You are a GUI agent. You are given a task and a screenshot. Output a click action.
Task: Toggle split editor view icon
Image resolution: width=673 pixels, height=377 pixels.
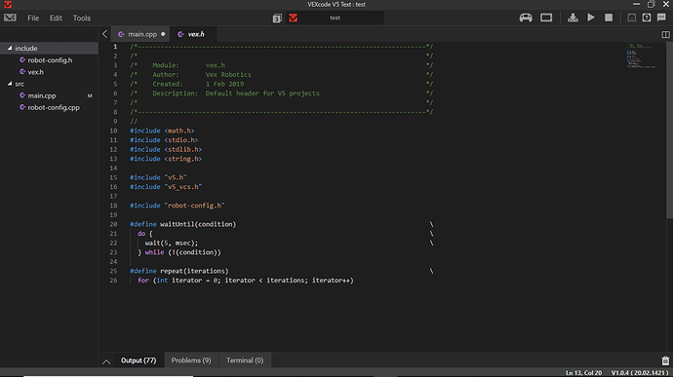pyautogui.click(x=665, y=34)
